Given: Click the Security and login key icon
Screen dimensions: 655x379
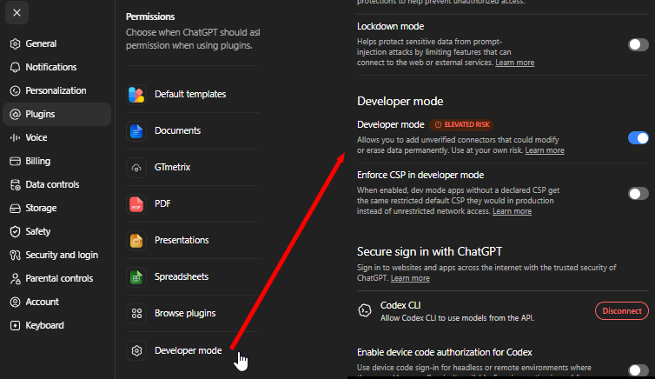Looking at the screenshot, I should tap(15, 255).
